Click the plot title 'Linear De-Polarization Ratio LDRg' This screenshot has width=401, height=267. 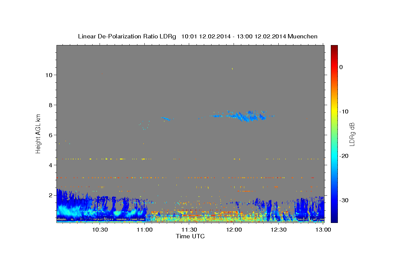point(127,36)
